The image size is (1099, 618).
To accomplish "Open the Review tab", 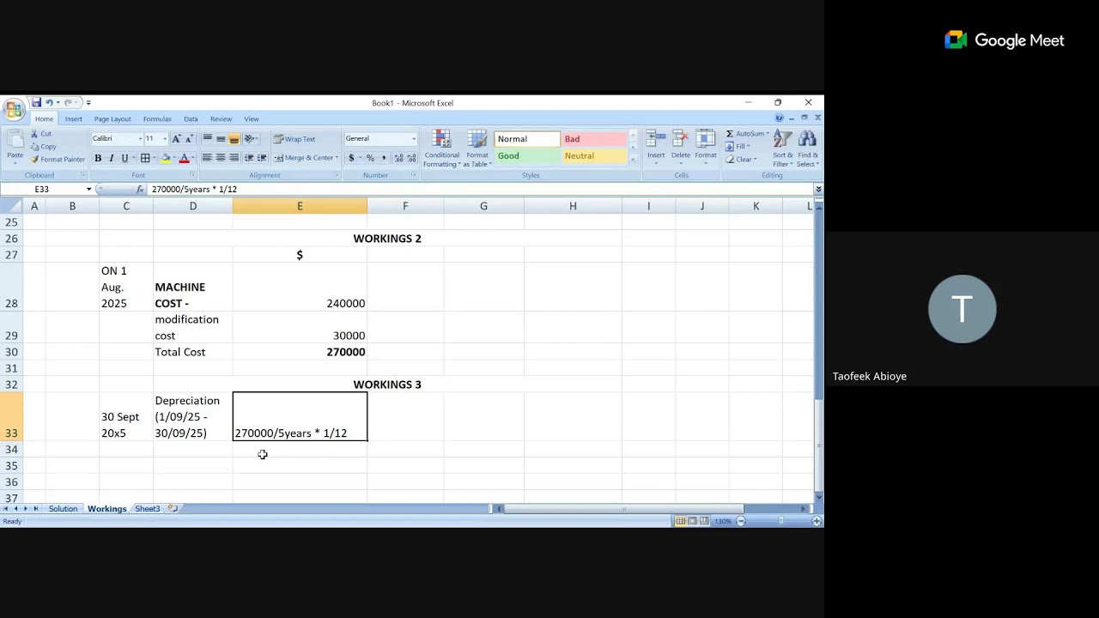I will (x=221, y=119).
